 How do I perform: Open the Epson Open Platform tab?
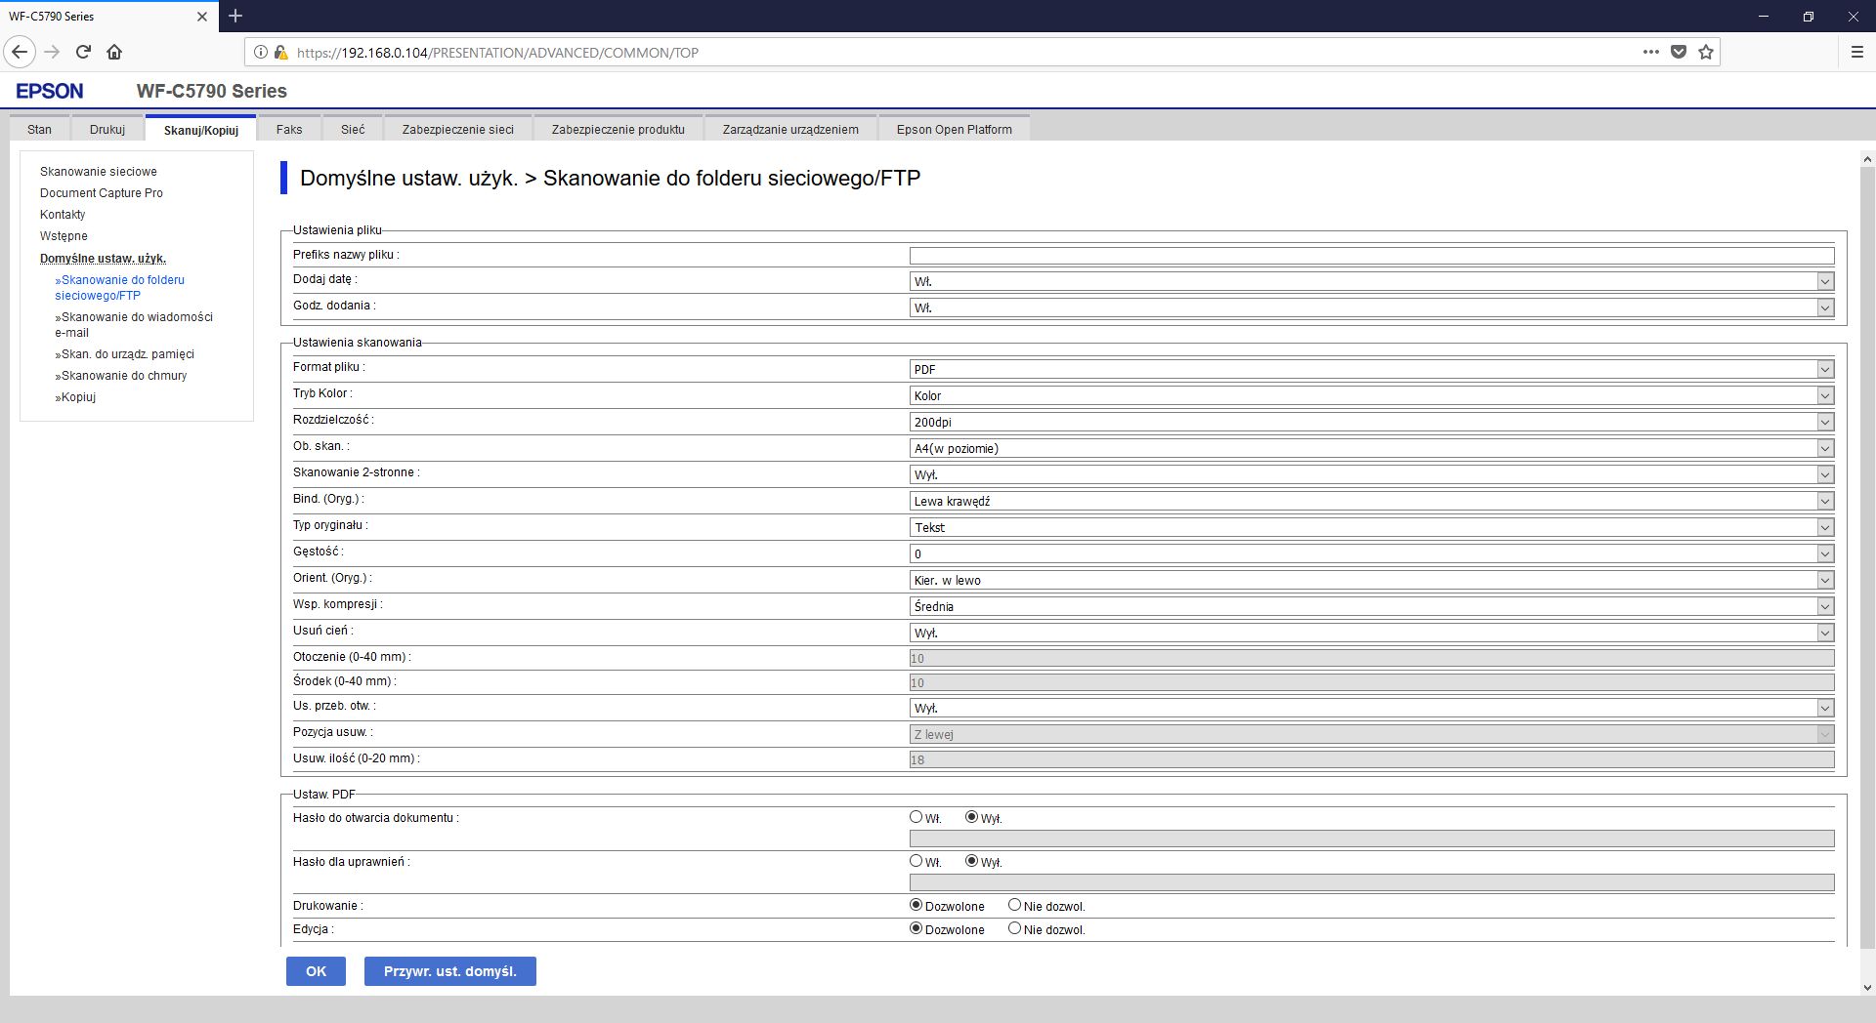[x=955, y=129]
